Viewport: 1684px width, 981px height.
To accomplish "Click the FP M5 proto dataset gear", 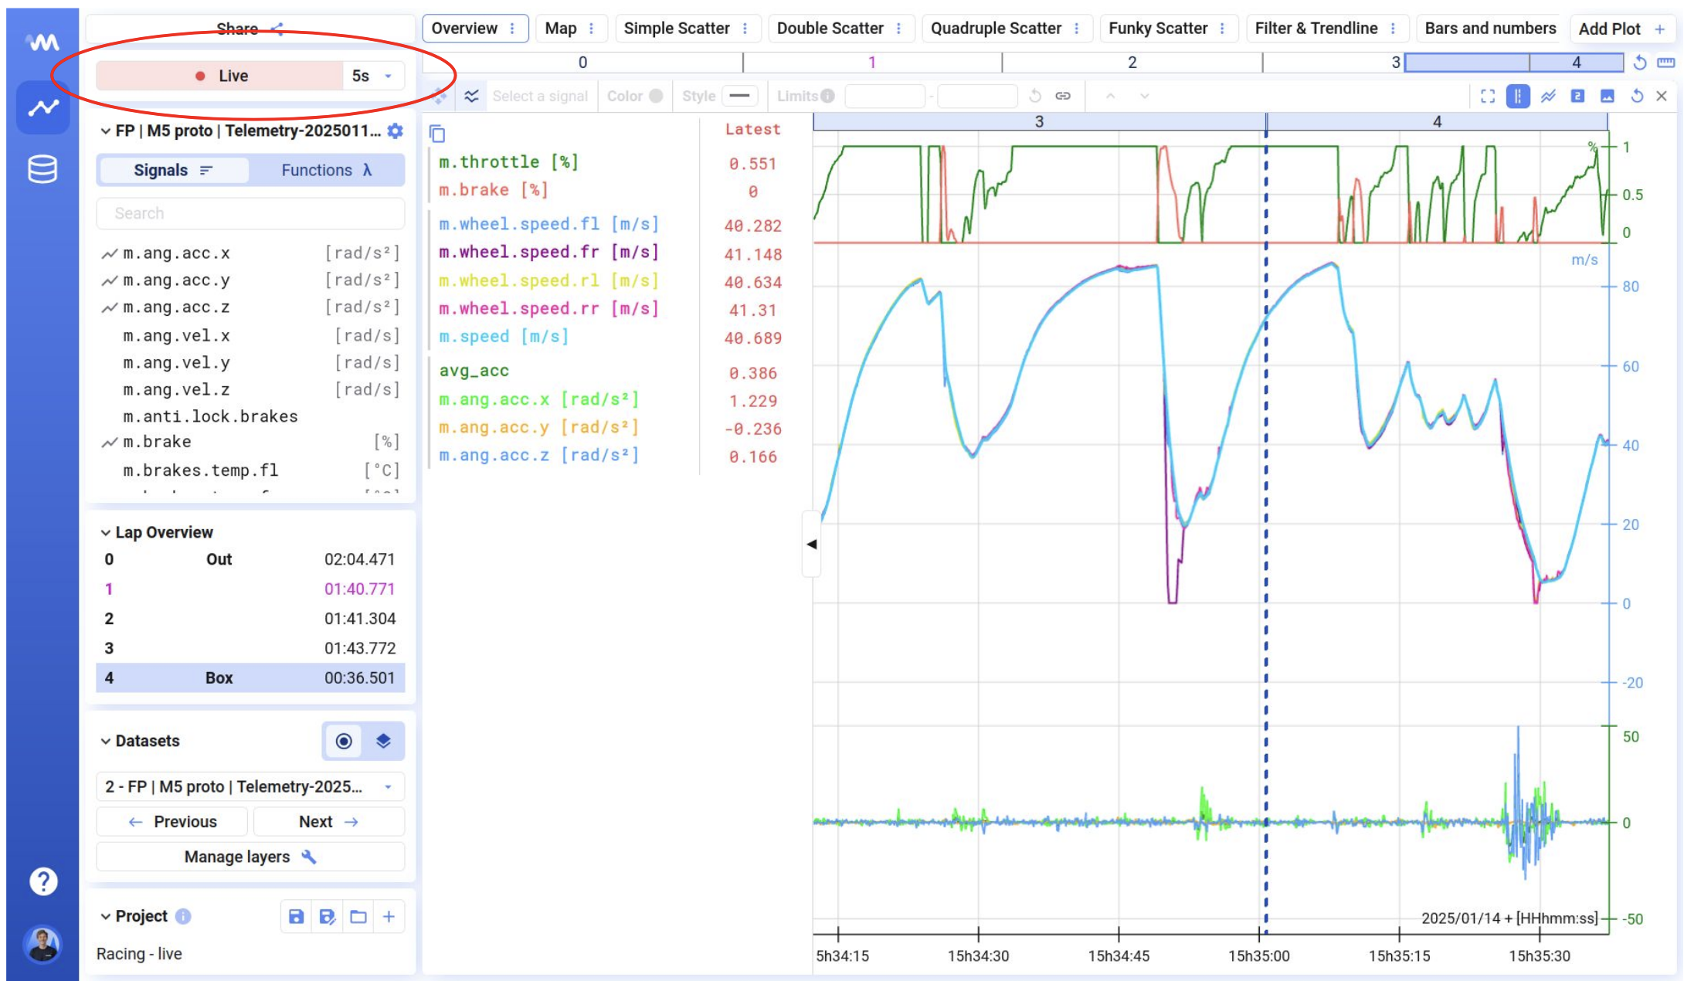I will click(x=395, y=131).
